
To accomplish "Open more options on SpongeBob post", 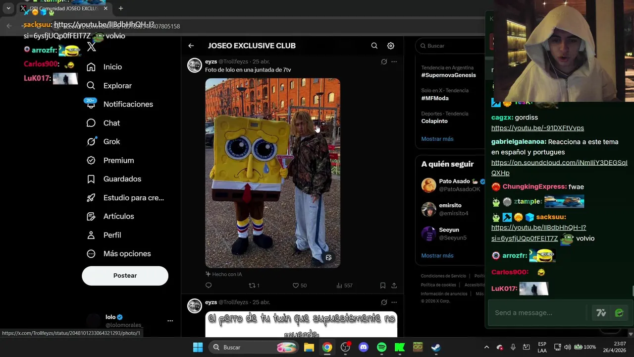I will pyautogui.click(x=394, y=62).
